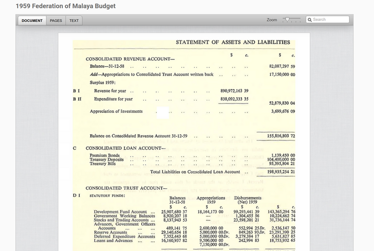Click the Appreciation of Investments line
The height and width of the screenshot is (251, 374).
coord(116,111)
